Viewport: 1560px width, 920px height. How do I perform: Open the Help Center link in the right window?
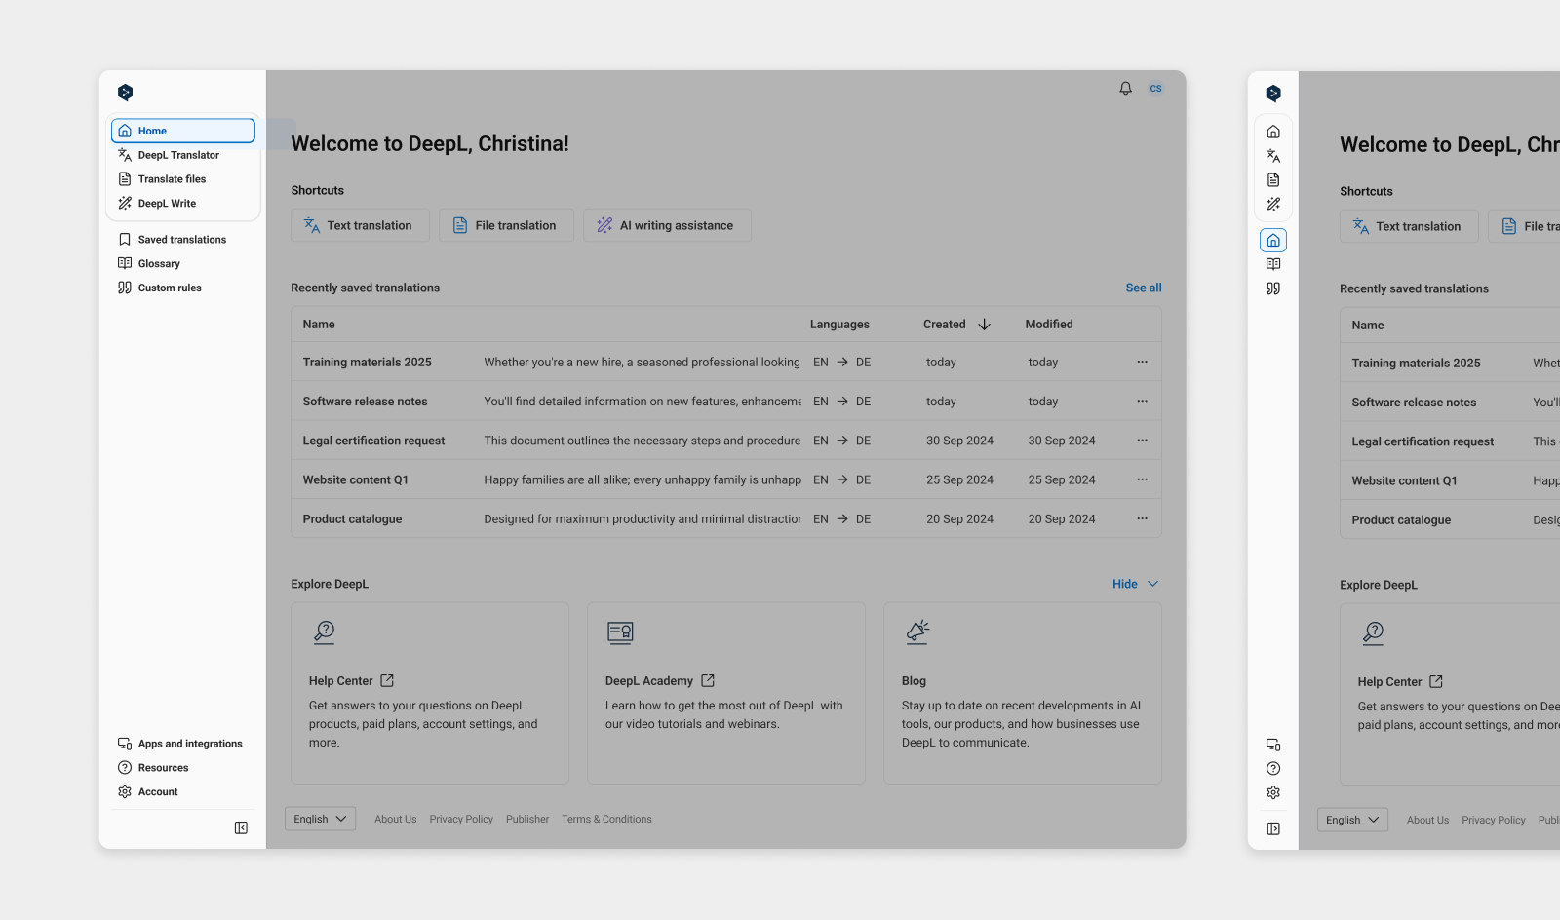[x=1400, y=682]
